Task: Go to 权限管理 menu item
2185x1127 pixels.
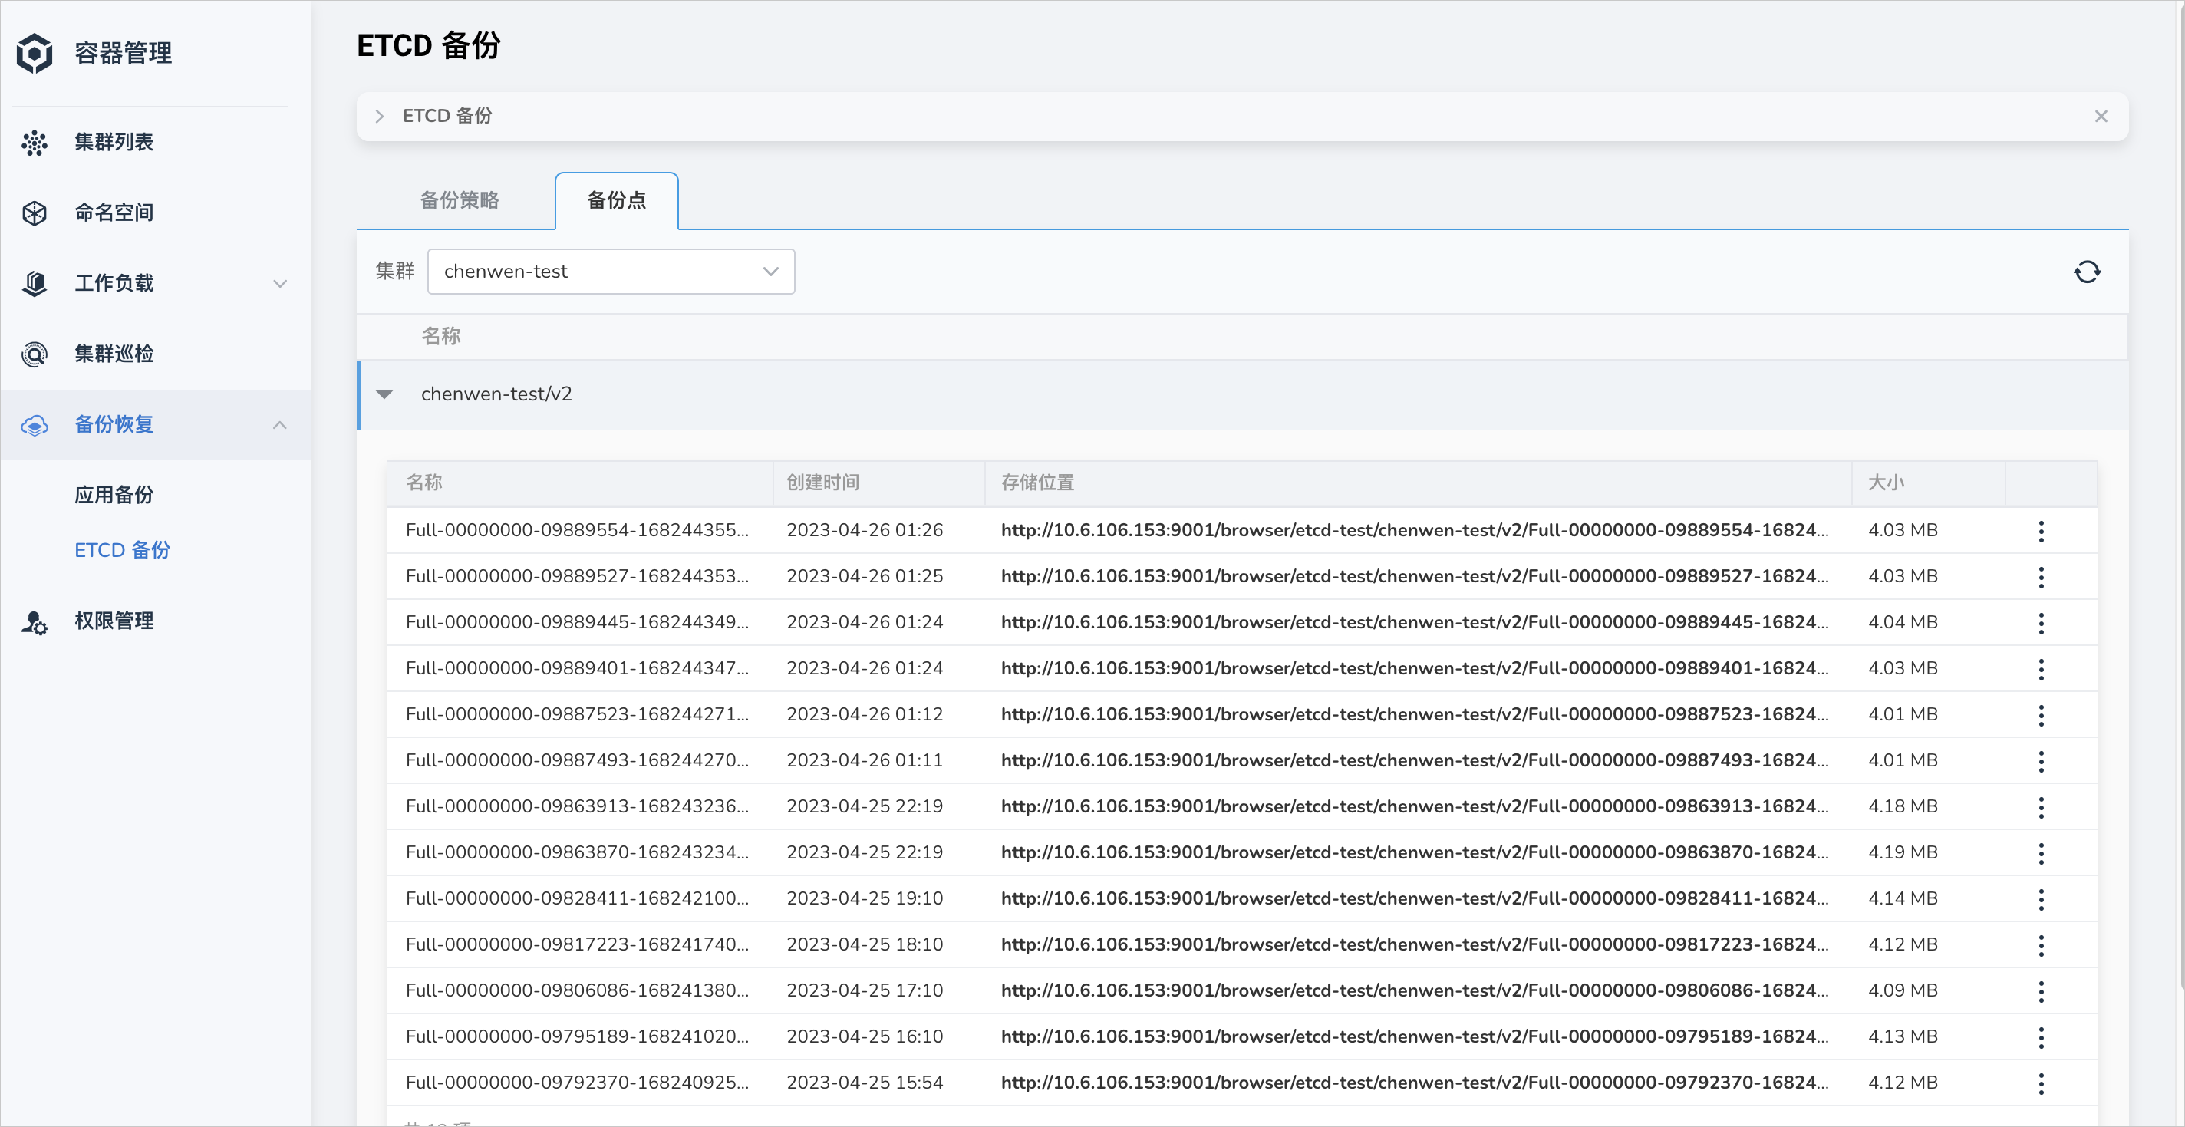Action: (114, 621)
